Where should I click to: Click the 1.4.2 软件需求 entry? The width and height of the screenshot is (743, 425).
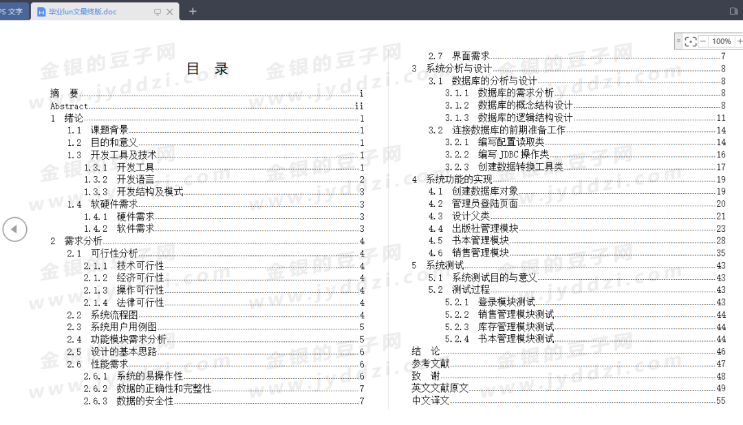pyautogui.click(x=224, y=228)
